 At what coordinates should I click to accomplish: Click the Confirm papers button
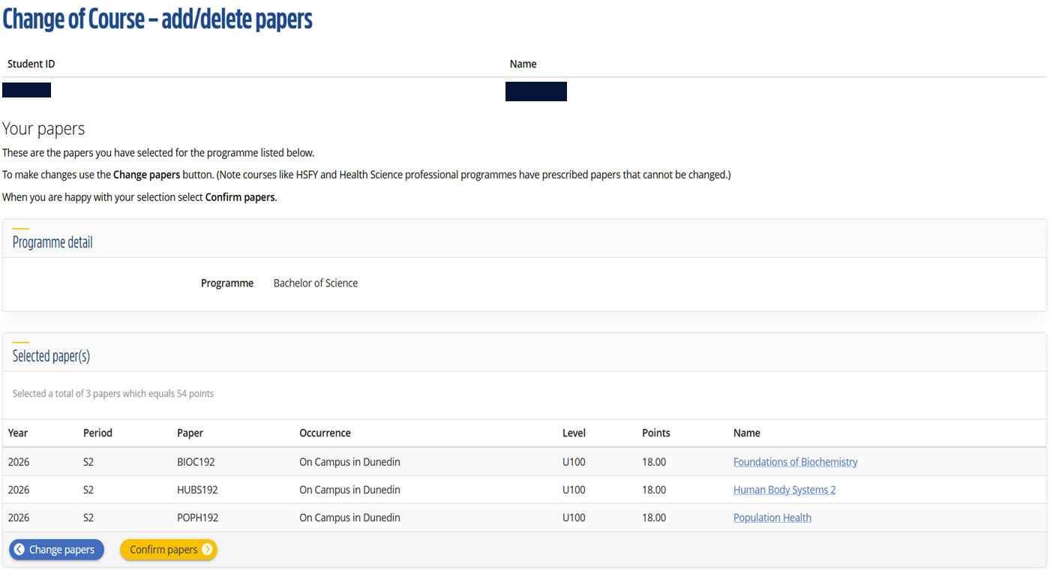169,550
